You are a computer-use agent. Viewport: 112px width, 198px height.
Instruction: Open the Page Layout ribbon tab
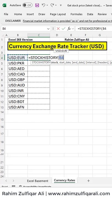click(x=58, y=14)
